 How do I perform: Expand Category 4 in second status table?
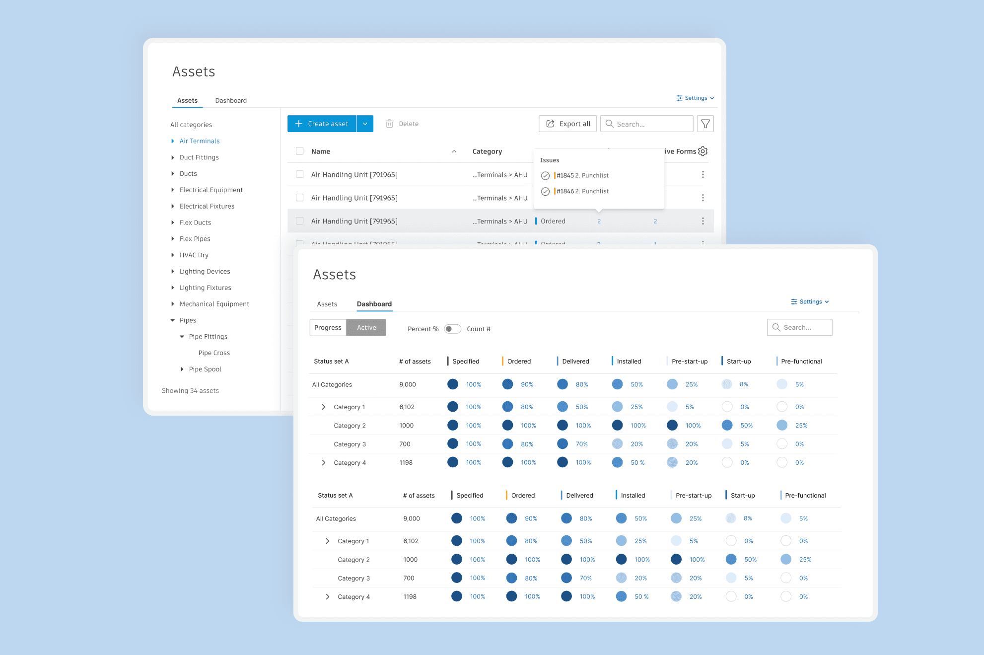tap(327, 596)
